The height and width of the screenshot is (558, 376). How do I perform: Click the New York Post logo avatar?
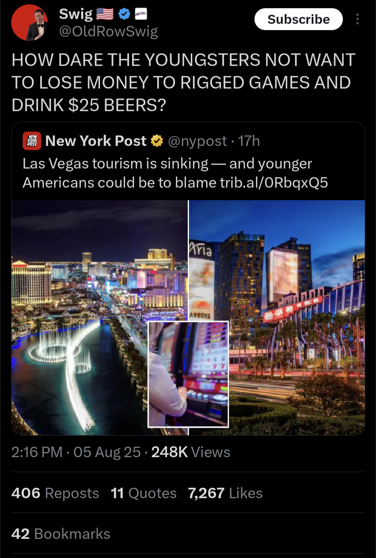point(32,141)
